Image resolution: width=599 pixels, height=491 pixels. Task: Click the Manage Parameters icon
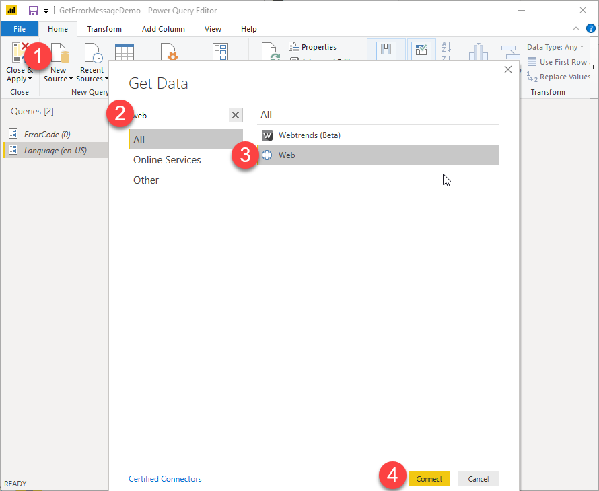[x=221, y=52]
